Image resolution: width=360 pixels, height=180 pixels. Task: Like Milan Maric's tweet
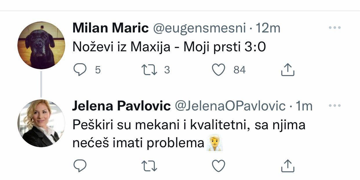point(219,70)
